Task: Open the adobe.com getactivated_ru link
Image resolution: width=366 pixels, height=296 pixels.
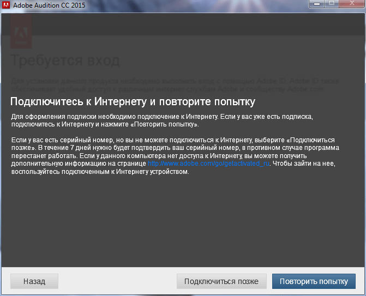Action: click(x=208, y=164)
